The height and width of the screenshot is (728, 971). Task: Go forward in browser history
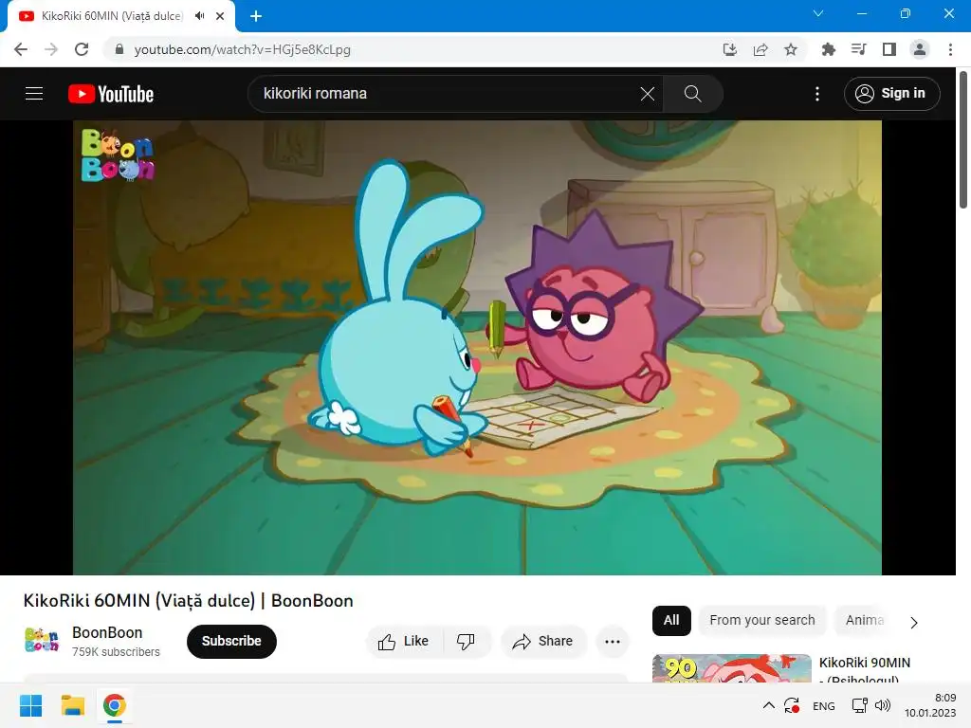coord(51,49)
